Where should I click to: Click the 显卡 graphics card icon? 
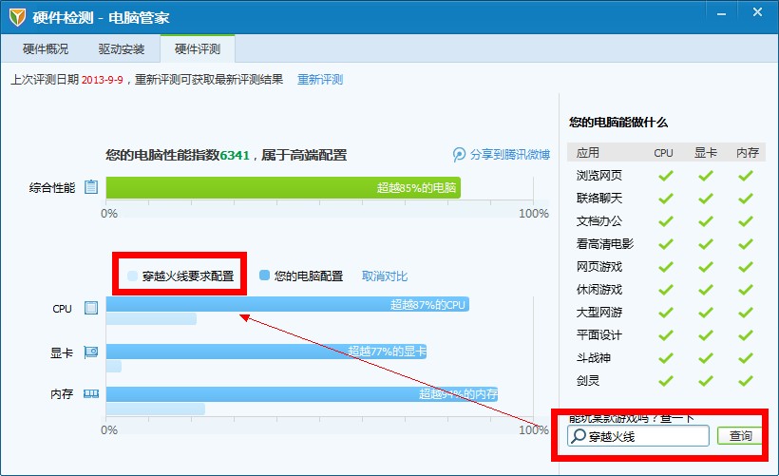[91, 352]
